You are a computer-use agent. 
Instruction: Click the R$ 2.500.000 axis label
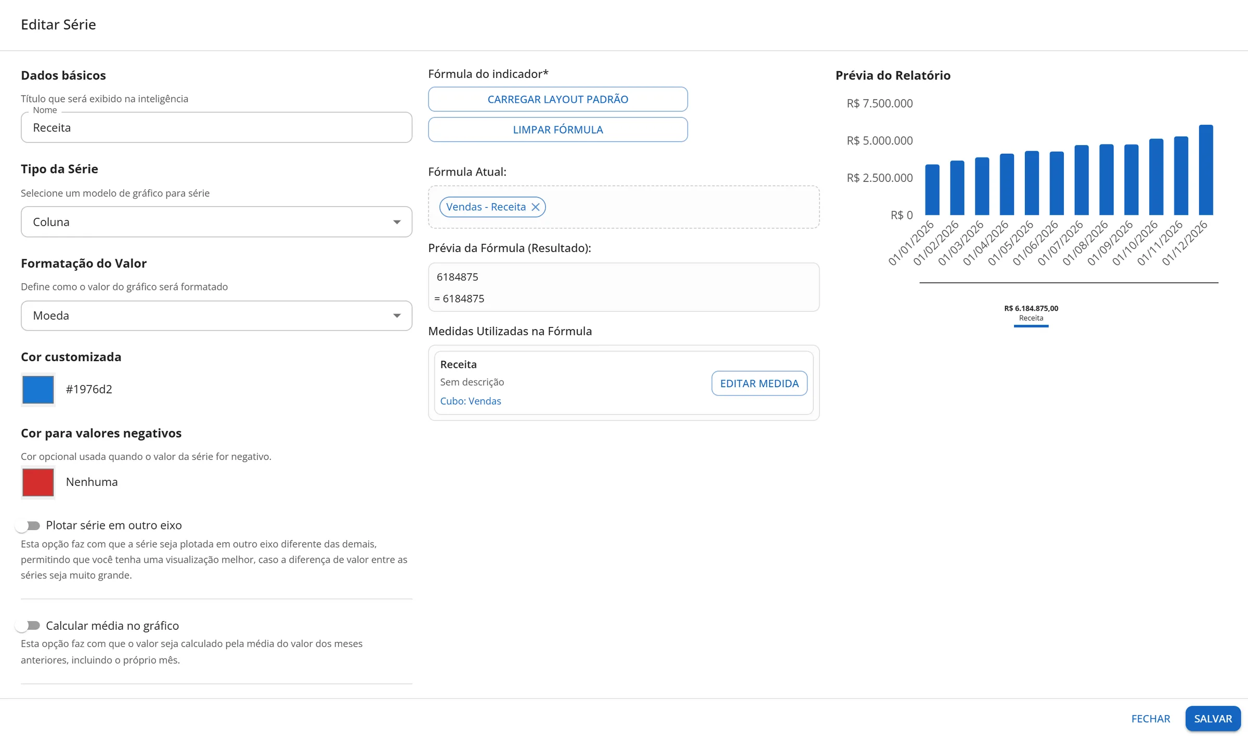click(x=879, y=178)
